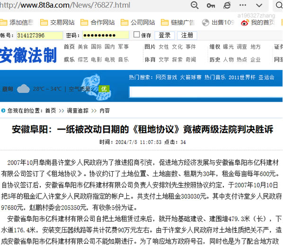The height and width of the screenshot is (246, 283).
Task: Open the 历史 navigation link
Action: (215, 60)
